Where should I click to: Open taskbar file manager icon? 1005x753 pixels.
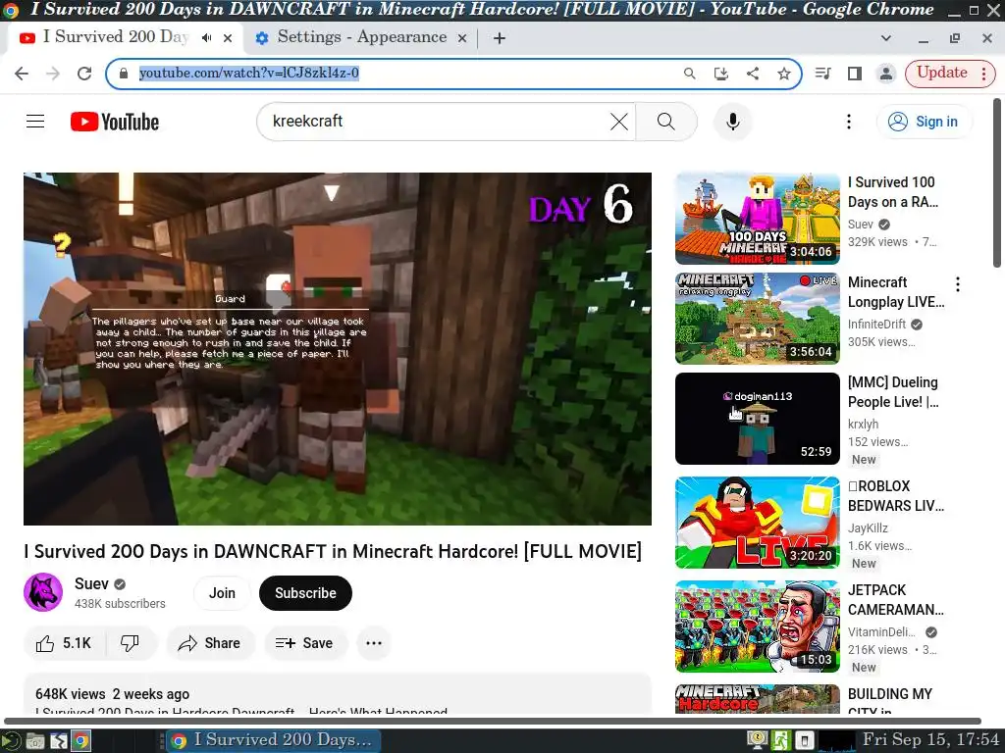point(35,741)
